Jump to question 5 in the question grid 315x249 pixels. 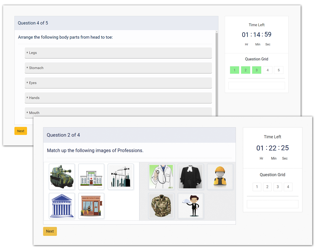coord(279,70)
